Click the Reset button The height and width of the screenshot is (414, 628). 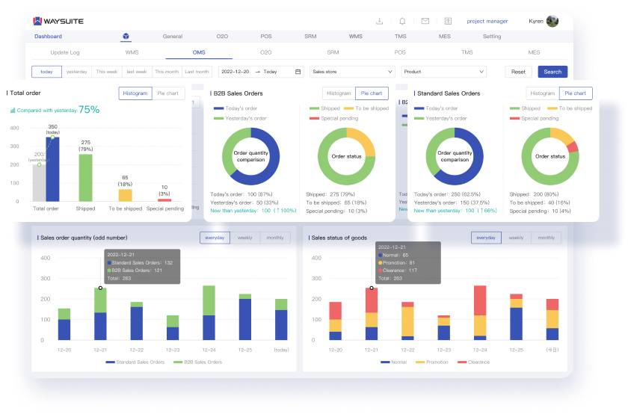point(518,72)
